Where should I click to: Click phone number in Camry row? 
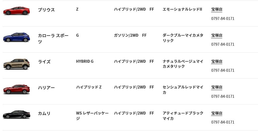[x=223, y=122]
